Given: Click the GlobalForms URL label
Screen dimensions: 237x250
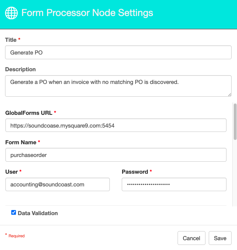Looking at the screenshot, I should click(x=29, y=113).
